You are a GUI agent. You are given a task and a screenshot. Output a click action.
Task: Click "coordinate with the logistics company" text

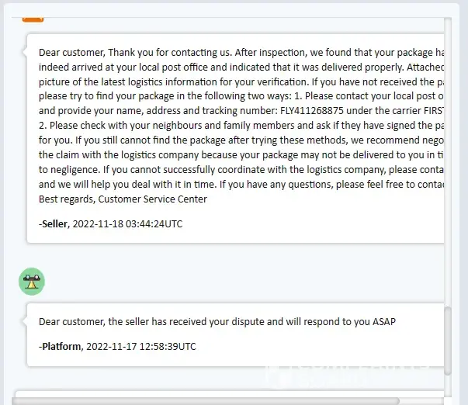pyautogui.click(x=264, y=169)
